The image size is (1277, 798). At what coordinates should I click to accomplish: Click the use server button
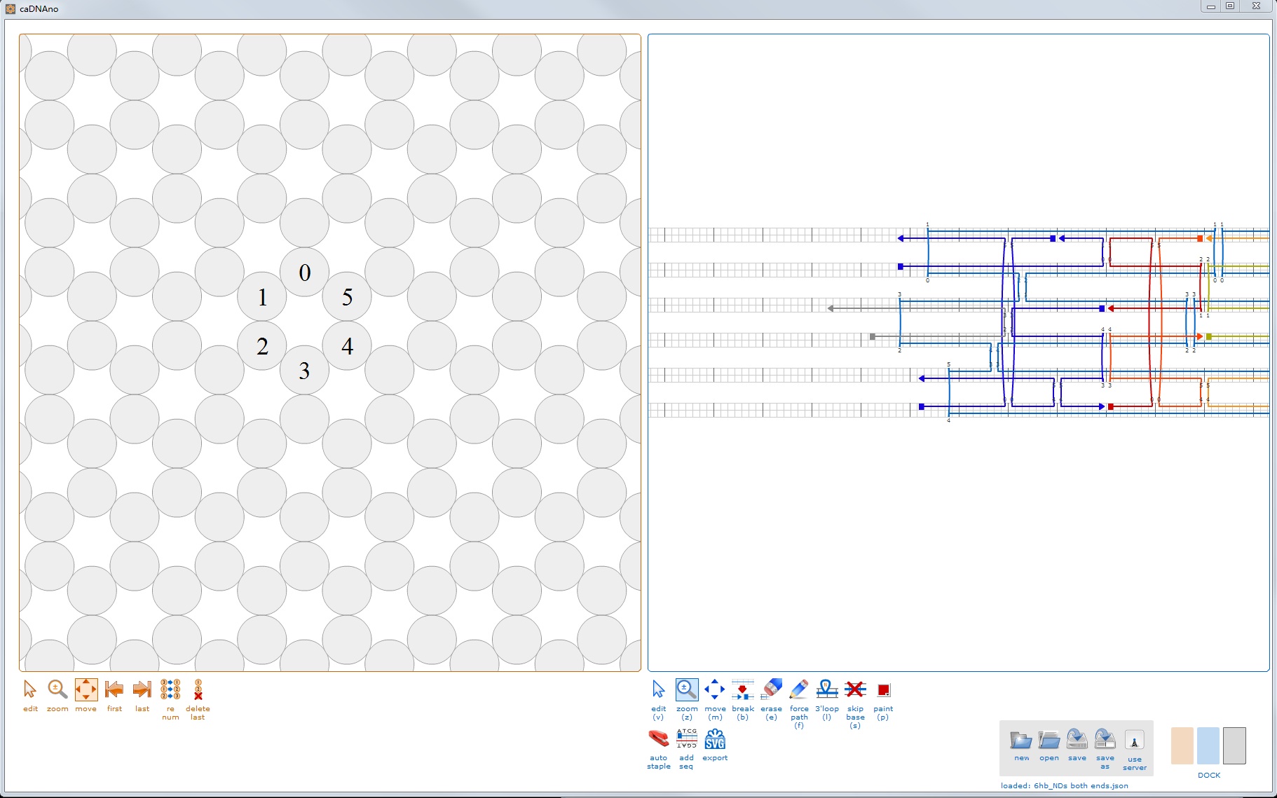pos(1134,742)
